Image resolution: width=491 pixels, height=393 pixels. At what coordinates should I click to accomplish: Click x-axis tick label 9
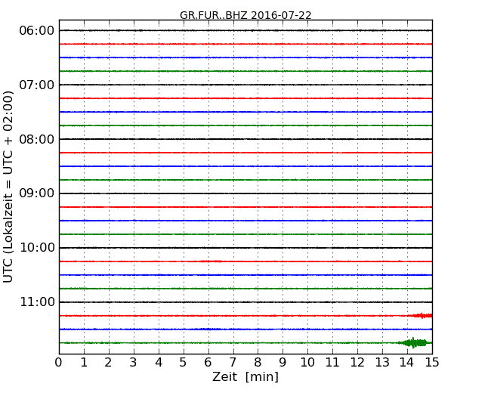pyautogui.click(x=283, y=363)
